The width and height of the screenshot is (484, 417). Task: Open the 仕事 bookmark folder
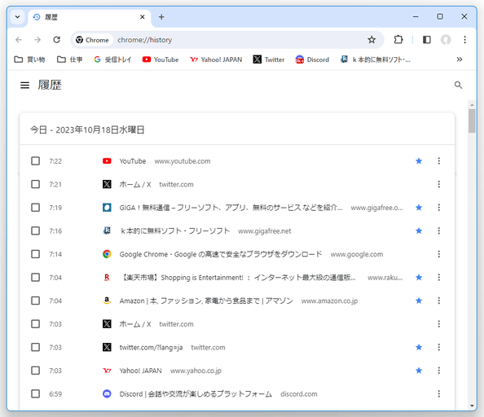coord(70,59)
